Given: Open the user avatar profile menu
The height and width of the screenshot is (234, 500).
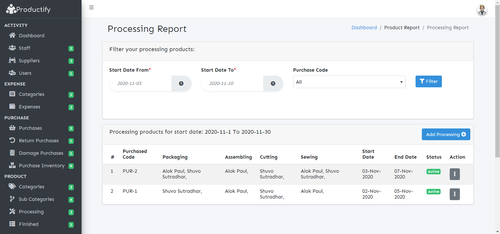Looking at the screenshot, I should [482, 10].
